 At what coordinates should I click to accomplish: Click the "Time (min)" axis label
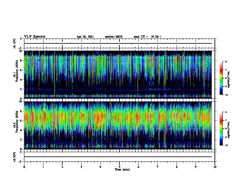pyautogui.click(x=122, y=170)
